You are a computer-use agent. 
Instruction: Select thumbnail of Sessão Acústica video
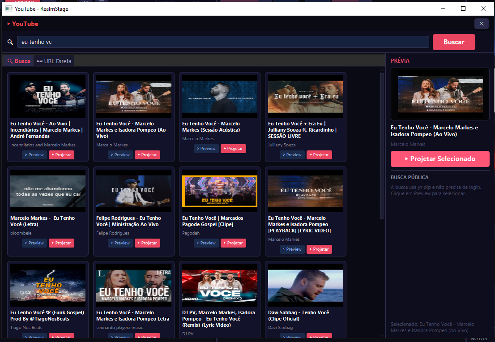pos(220,96)
